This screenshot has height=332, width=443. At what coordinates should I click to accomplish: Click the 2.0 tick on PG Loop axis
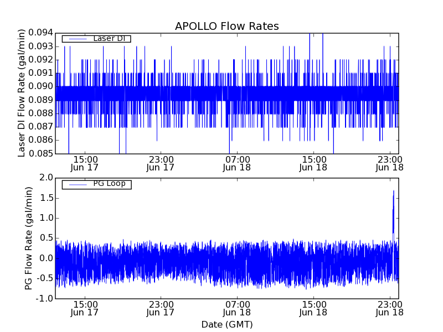[47, 178]
